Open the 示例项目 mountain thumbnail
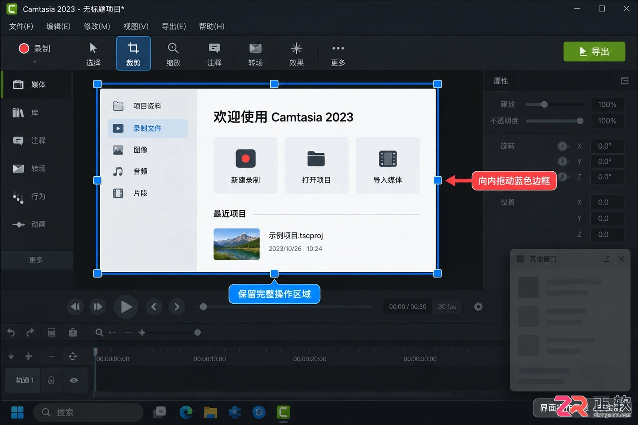 [x=237, y=244]
